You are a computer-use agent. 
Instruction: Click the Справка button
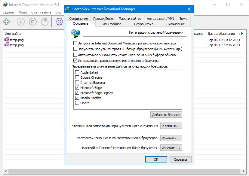pos(180,159)
